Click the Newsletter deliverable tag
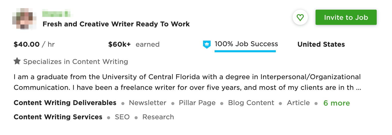The width and height of the screenshot is (392, 135). tap(148, 103)
